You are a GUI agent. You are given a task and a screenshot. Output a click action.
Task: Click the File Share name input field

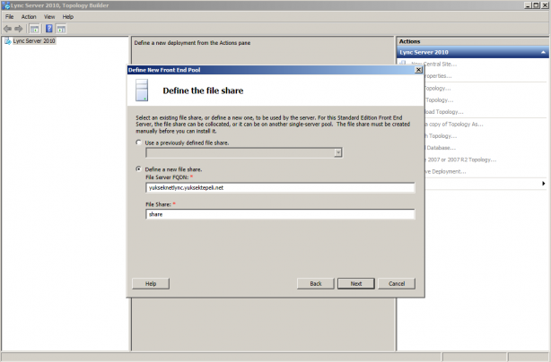[x=280, y=214]
